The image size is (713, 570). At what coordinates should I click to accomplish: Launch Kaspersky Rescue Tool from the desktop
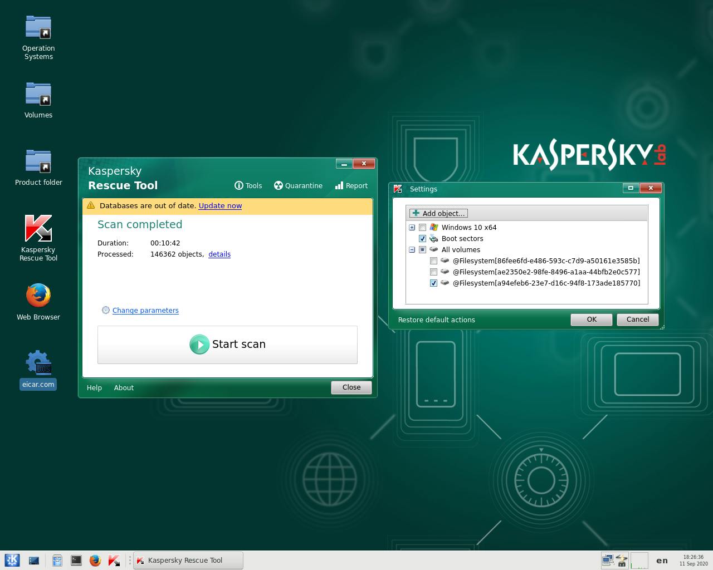(38, 238)
